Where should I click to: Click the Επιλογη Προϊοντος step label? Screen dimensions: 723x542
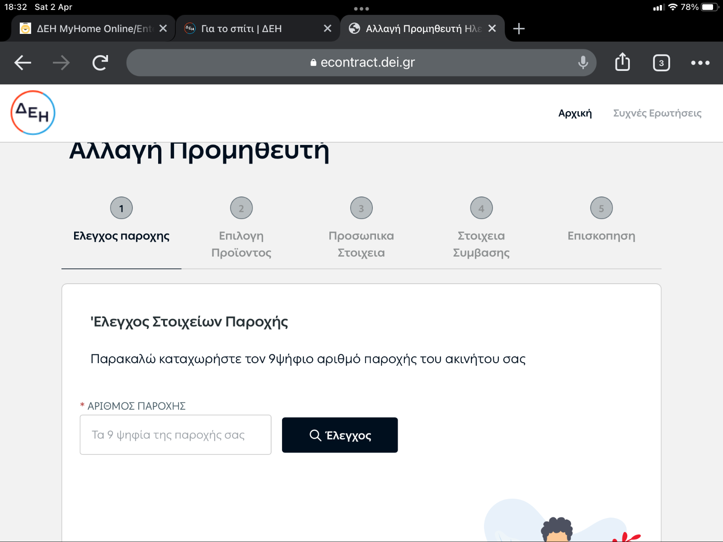241,244
